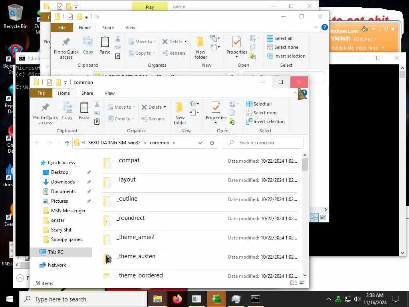The height and width of the screenshot is (307, 409).
Task: Click Properties icon in lib window
Action: pos(236,42)
